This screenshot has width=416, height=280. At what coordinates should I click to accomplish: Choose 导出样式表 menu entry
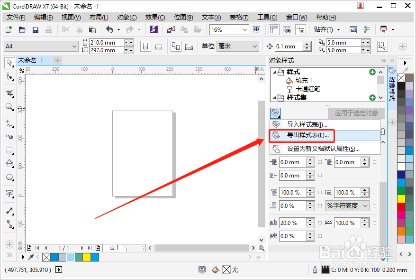[325, 135]
